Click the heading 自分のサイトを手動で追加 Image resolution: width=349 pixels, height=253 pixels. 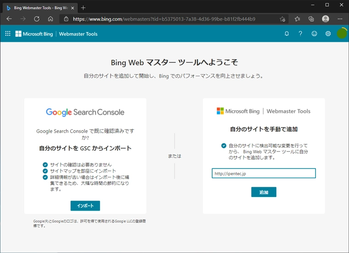[264, 129]
